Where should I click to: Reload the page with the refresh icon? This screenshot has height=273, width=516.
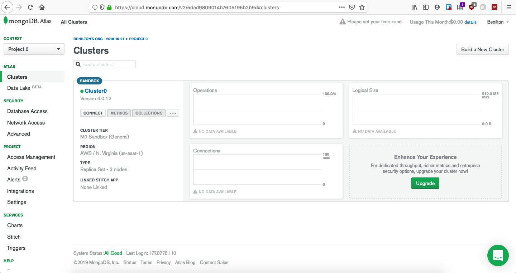coord(30,7)
